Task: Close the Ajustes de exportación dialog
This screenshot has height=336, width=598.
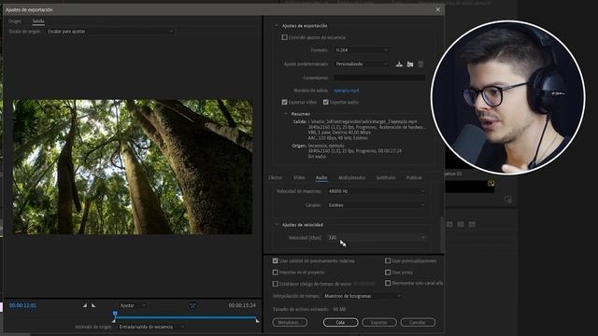Action: pyautogui.click(x=438, y=9)
